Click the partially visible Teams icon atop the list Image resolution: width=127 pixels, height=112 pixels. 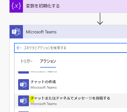pos(23,72)
